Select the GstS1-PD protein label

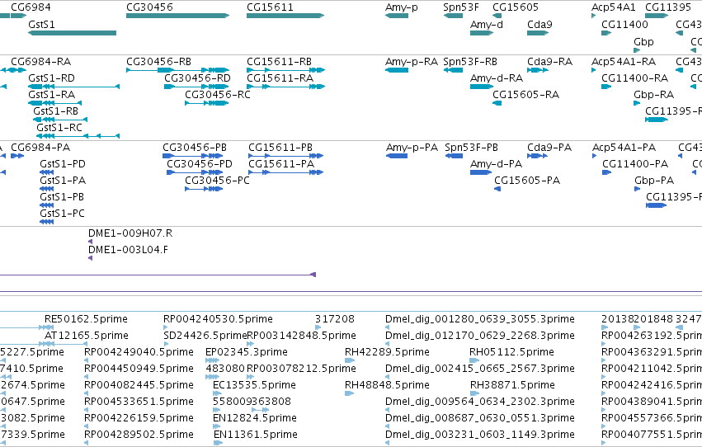click(63, 164)
